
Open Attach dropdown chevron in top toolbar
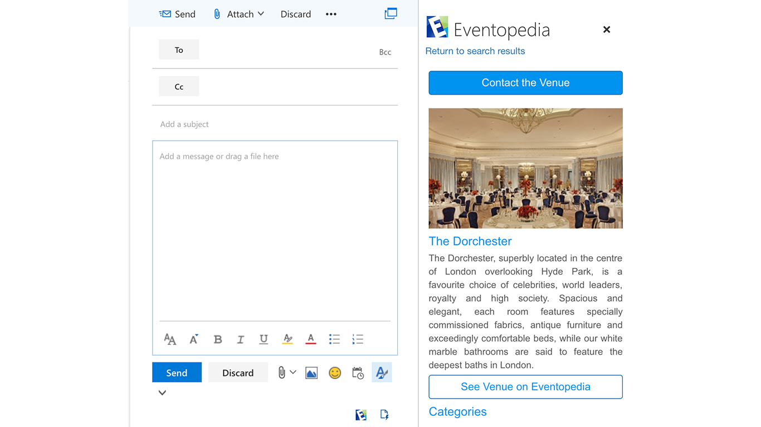(261, 14)
